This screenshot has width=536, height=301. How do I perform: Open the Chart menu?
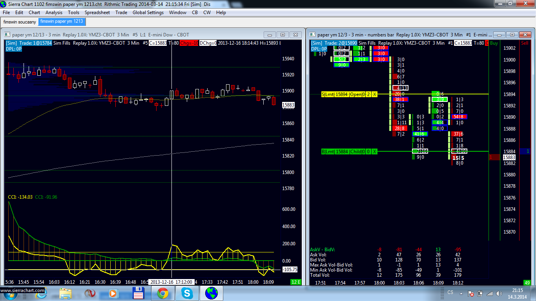pyautogui.click(x=34, y=13)
